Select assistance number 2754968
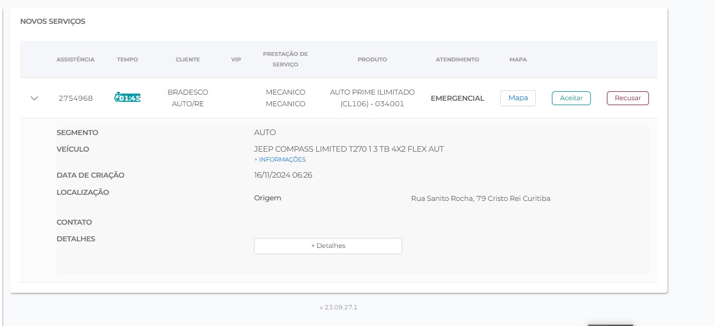The width and height of the screenshot is (715, 326). 76,99
